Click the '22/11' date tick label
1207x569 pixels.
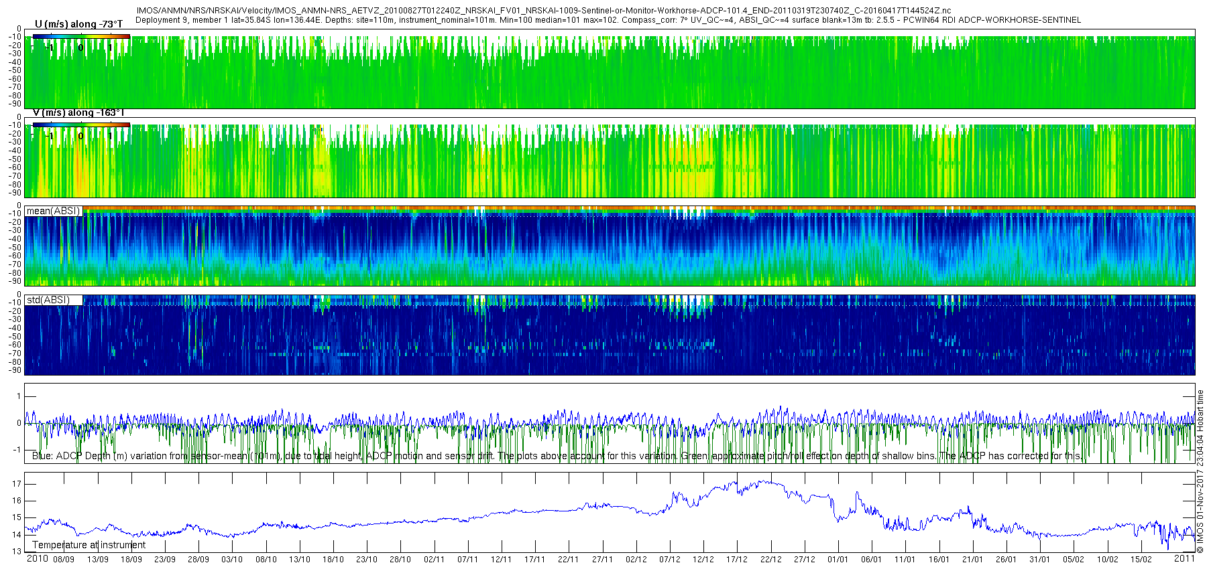click(569, 560)
